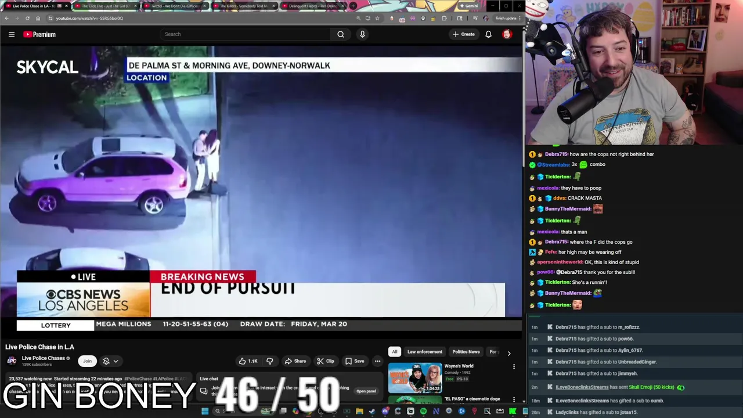Open Live Police Chases channel avatar
Screen dimensions: 743x418
[12, 361]
